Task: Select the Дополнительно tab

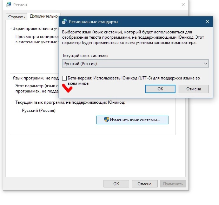Action: [44, 16]
